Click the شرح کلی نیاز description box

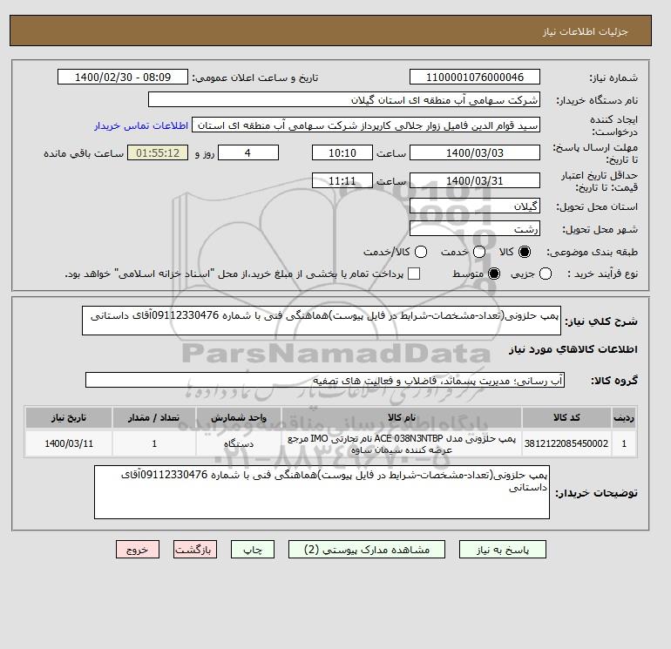click(322, 321)
